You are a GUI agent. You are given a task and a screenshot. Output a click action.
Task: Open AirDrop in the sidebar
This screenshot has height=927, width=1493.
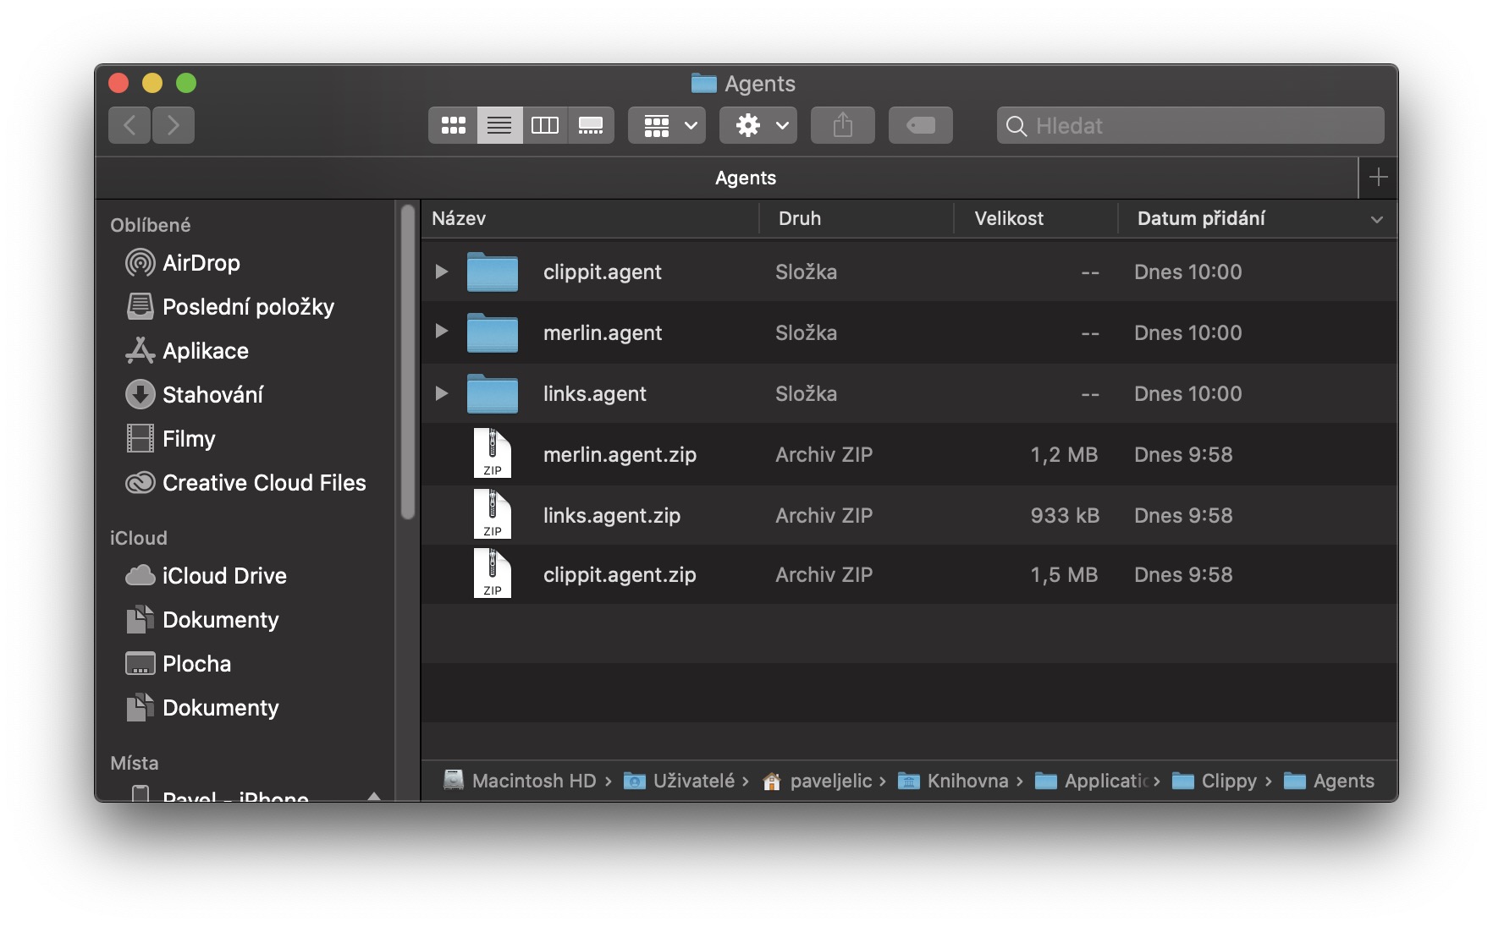(201, 263)
